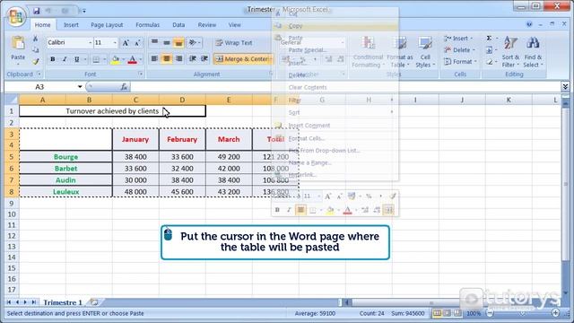The height and width of the screenshot is (323, 574).
Task: Customize Quick Access Toolbar dropdown
Action: 83,11
